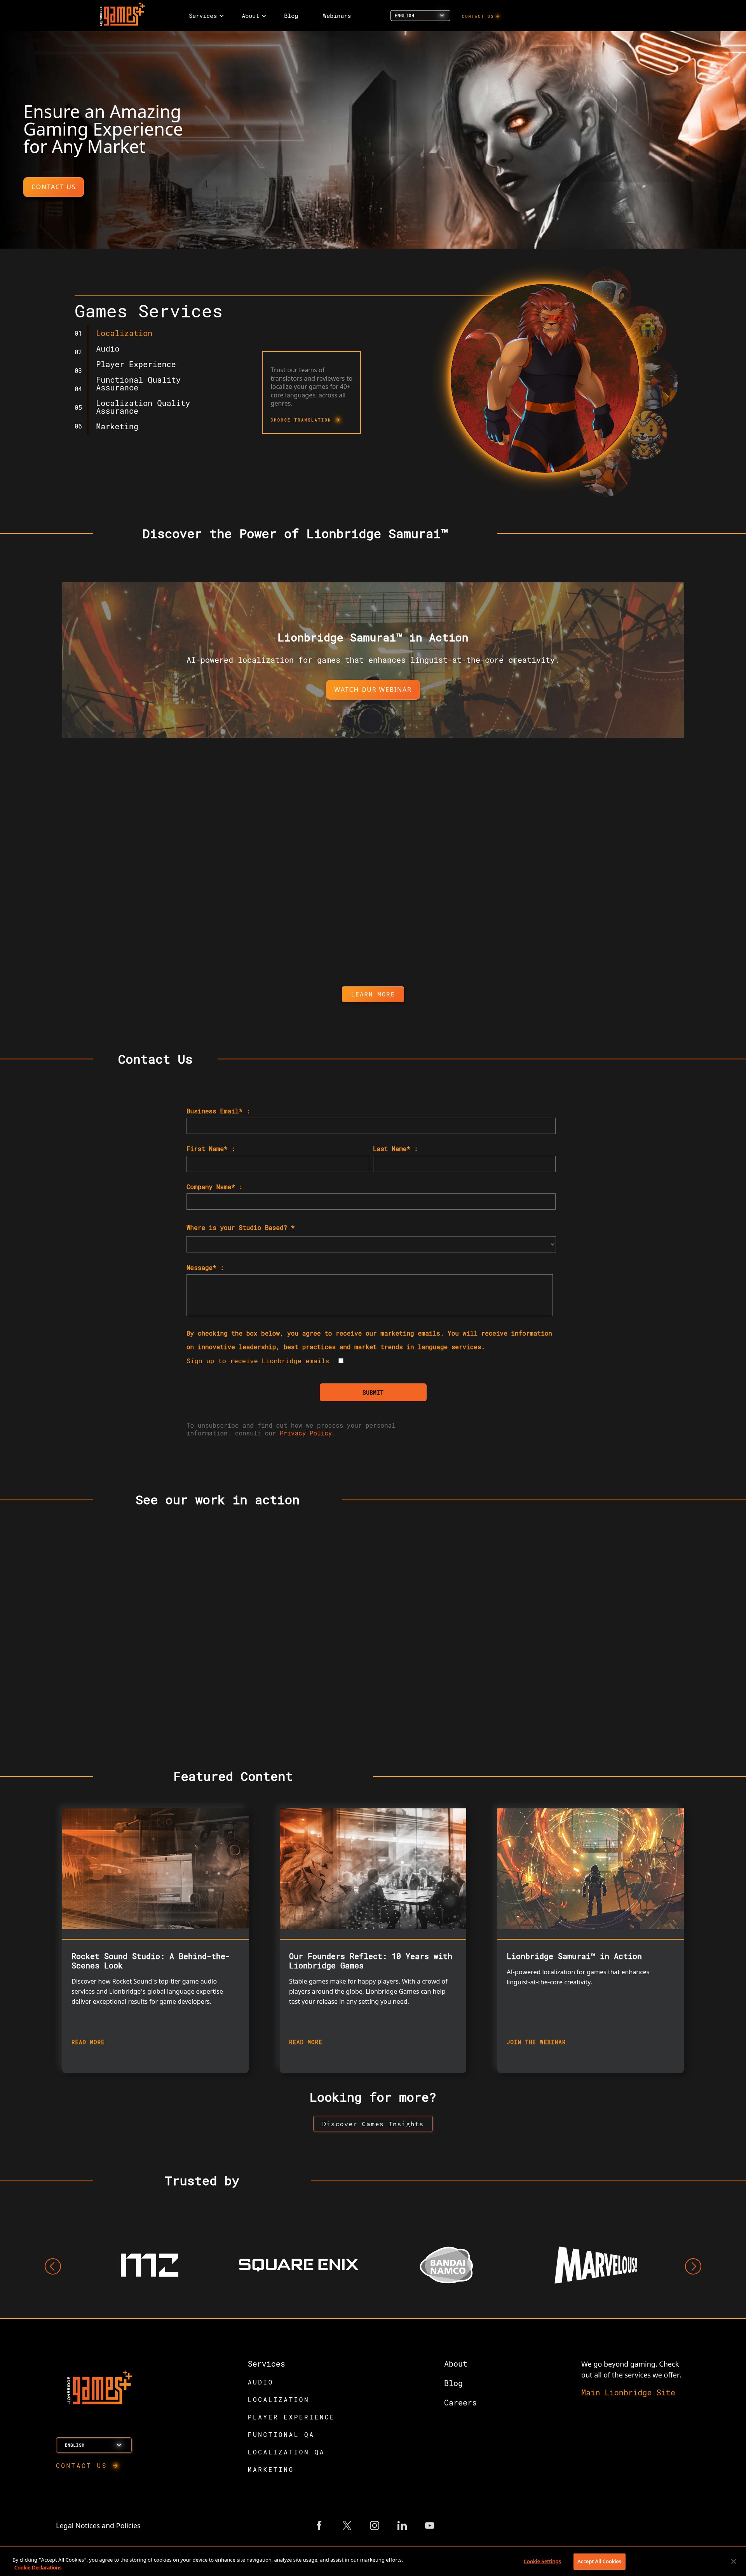Visit the Main Lionbridge Site link

pyautogui.click(x=628, y=2393)
